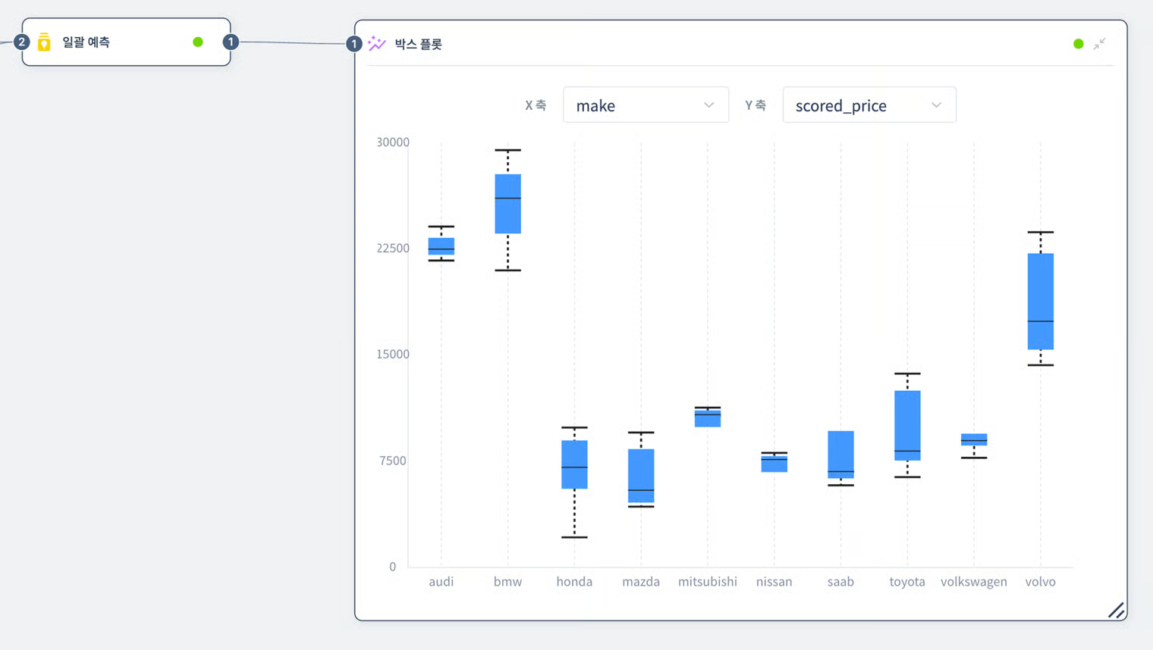This screenshot has width=1153, height=650.
Task: Click output port 1 on 일괄 예측 node
Action: [231, 42]
